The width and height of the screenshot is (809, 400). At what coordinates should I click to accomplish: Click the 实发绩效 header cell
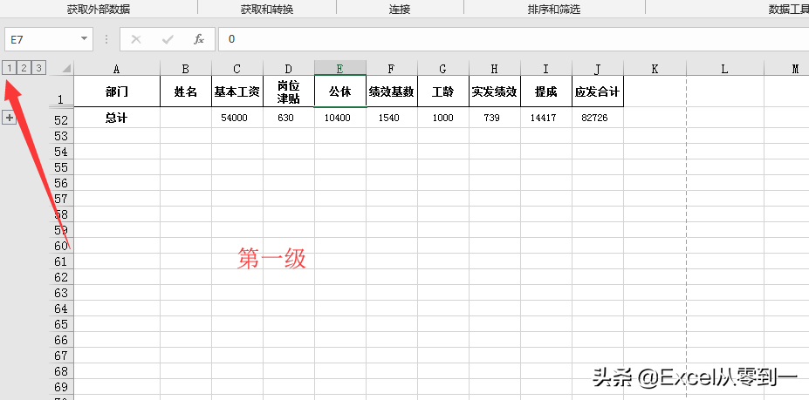[495, 92]
